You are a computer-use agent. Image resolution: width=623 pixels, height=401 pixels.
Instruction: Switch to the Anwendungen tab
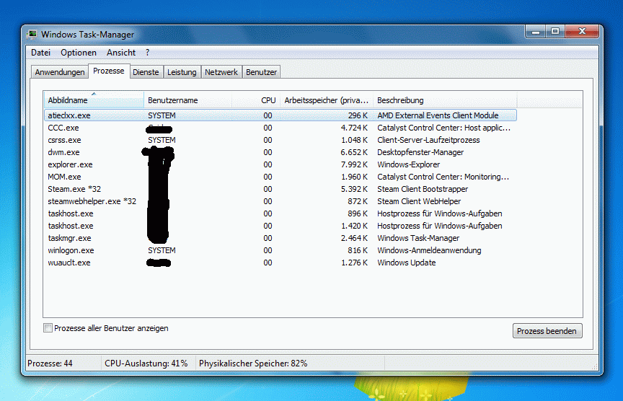pos(60,72)
